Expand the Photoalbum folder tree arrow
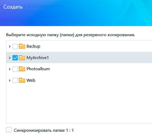152x140 pixels. tap(10, 69)
